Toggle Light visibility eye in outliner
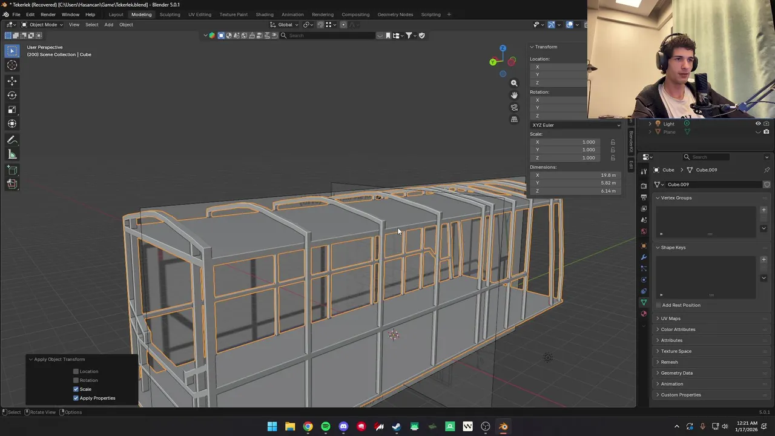Screen dimensions: 775x436 [x=757, y=124]
